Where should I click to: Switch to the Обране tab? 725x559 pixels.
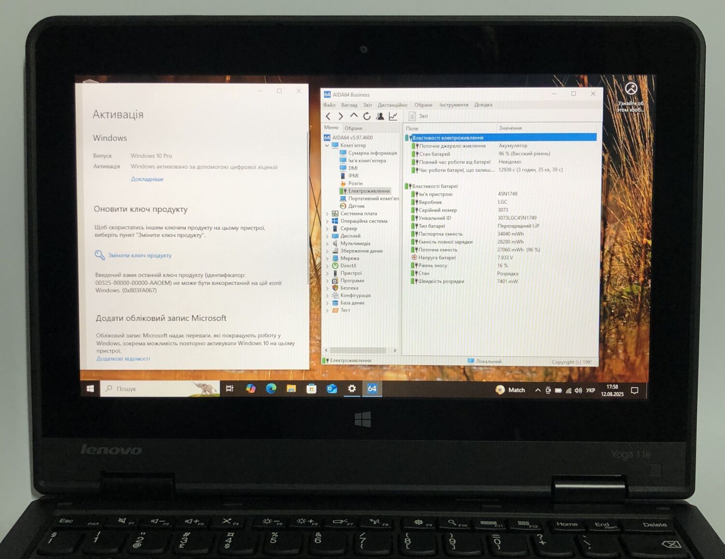[x=353, y=128]
